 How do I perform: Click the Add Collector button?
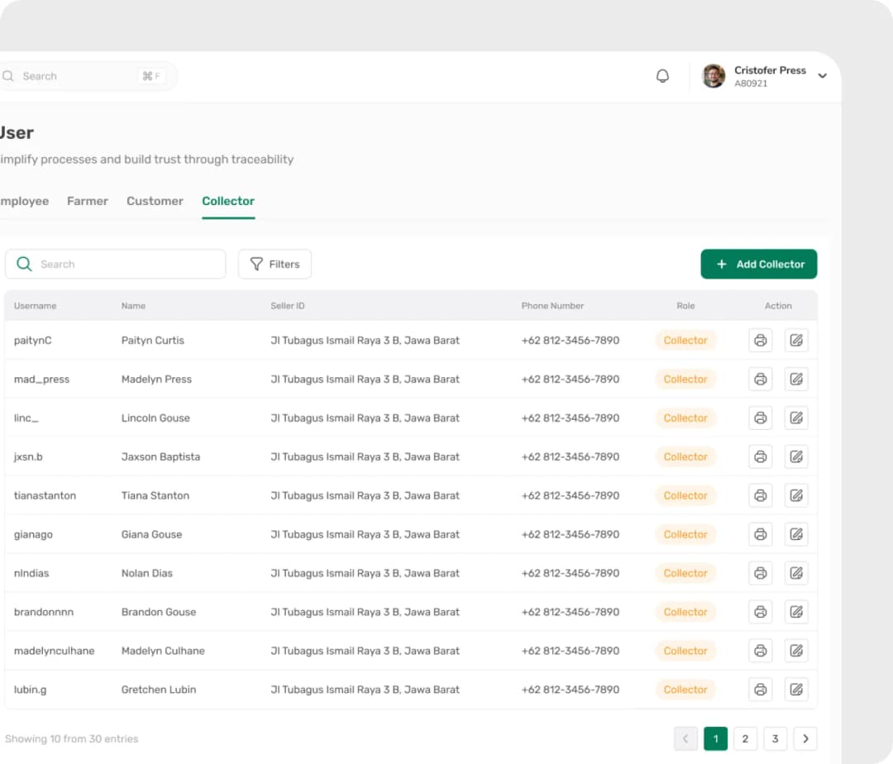[758, 264]
